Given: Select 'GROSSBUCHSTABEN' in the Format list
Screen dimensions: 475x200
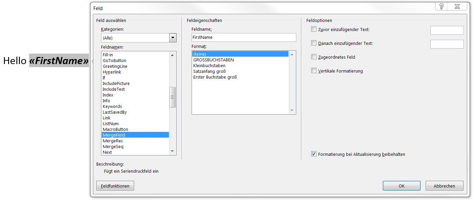Looking at the screenshot, I should pyautogui.click(x=214, y=60).
